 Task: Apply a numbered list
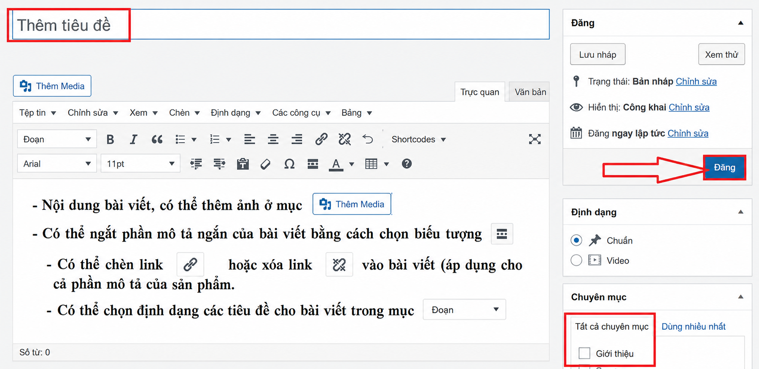[215, 139]
